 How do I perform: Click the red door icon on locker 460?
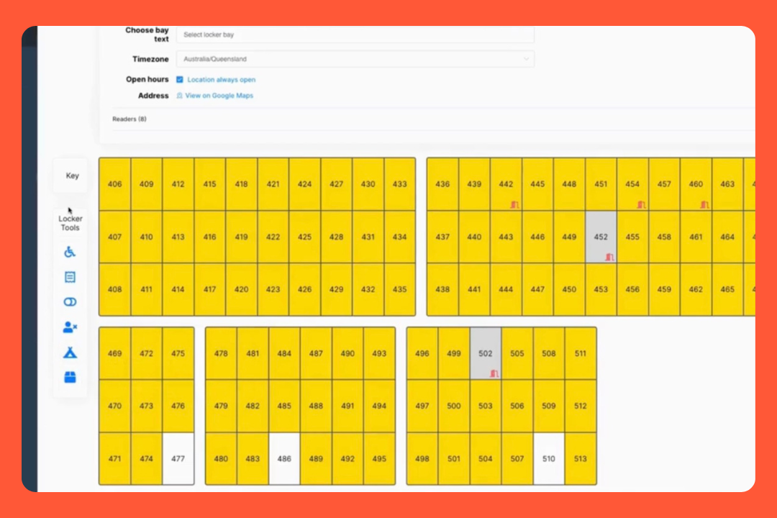pos(704,204)
